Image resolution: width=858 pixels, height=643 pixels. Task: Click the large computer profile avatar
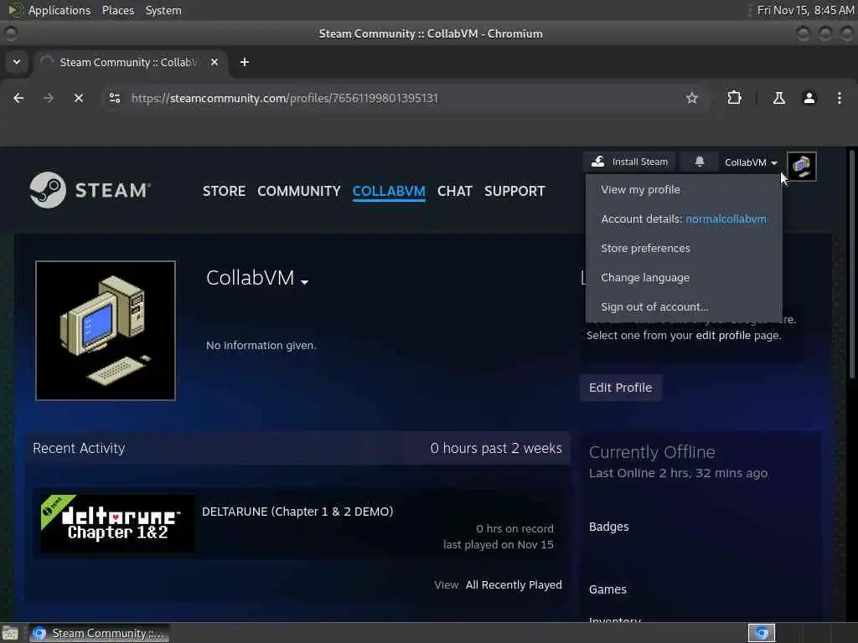106,330
